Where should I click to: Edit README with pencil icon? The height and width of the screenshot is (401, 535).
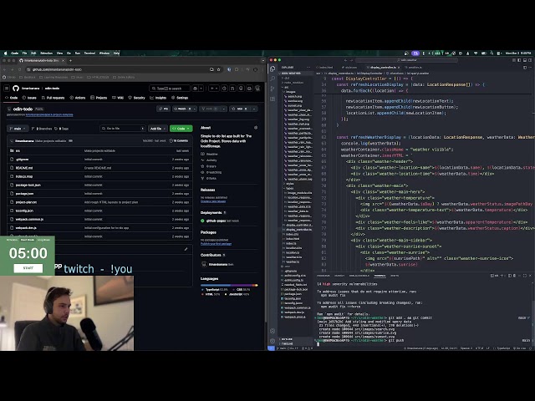[x=186, y=249]
